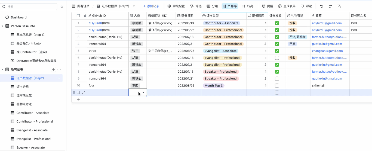Open 证书未发放 view in sidebar

pos(24,95)
